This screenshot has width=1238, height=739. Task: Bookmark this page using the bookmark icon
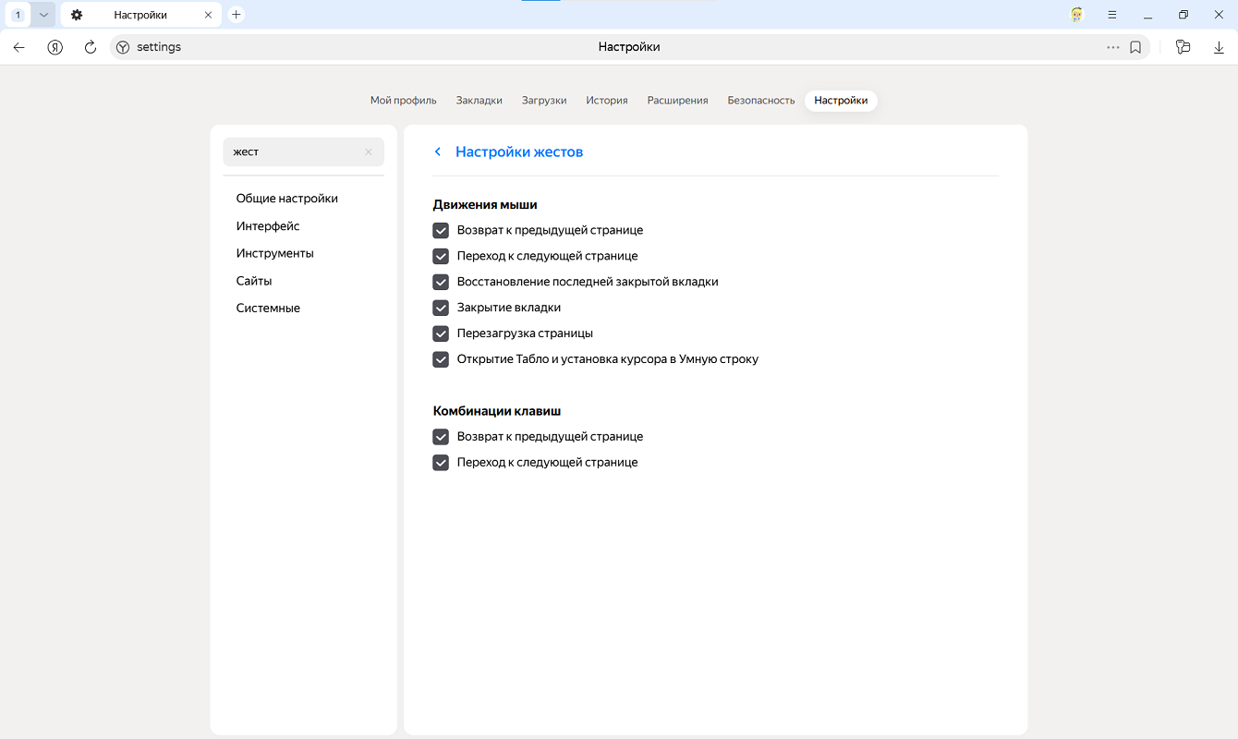tap(1135, 47)
